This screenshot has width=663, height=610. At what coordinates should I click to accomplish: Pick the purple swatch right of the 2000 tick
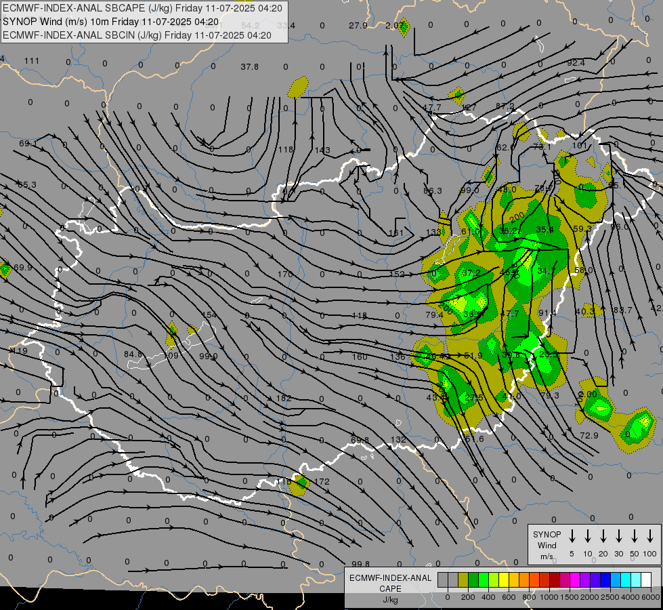coord(585,579)
